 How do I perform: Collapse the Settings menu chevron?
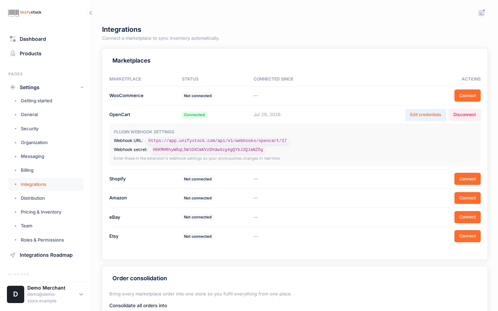[x=82, y=87]
